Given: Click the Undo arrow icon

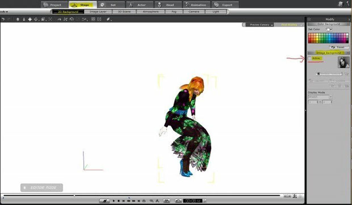Looking at the screenshot, I should pos(3,19).
